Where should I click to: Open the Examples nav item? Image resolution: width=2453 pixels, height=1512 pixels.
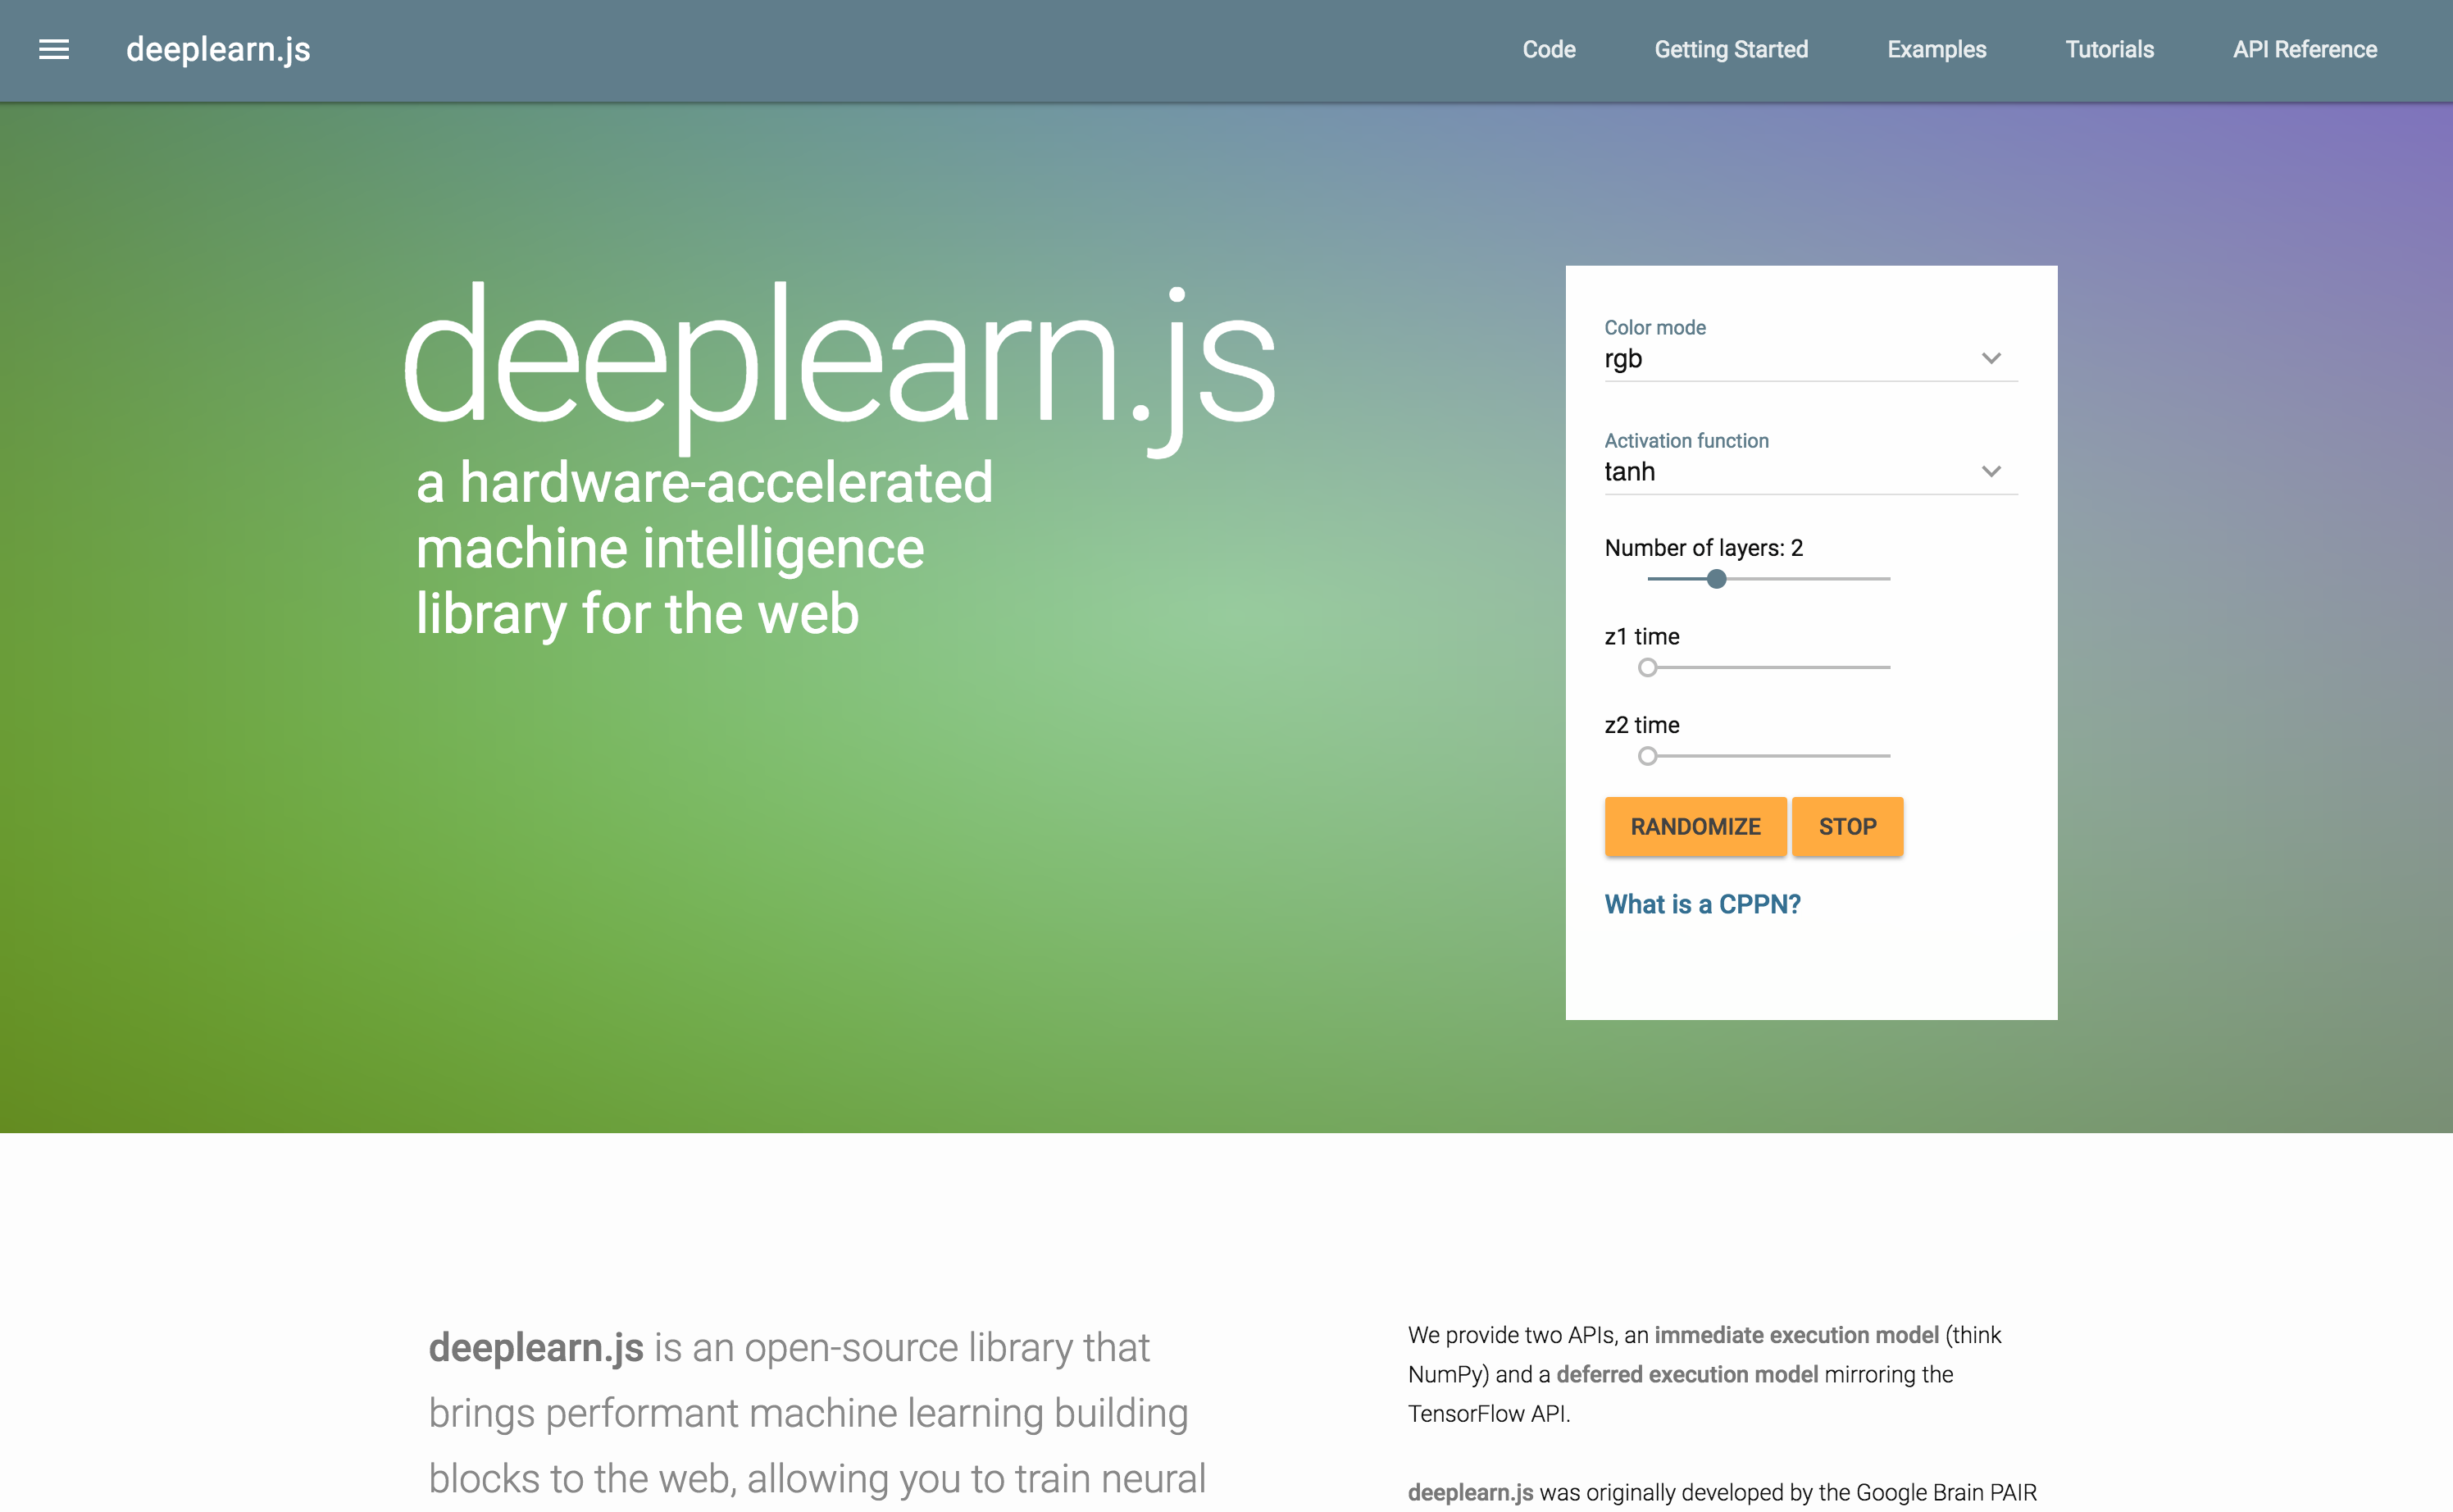1936,49
